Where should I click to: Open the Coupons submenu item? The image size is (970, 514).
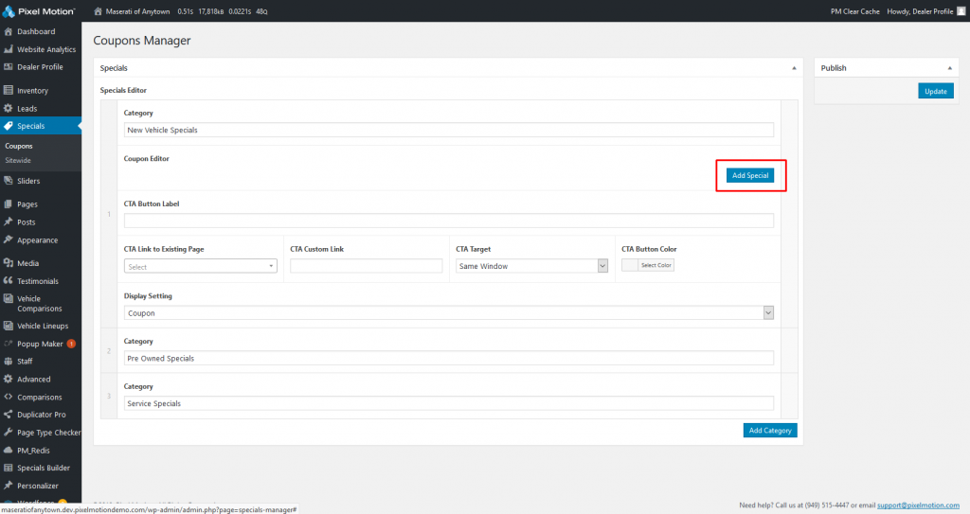click(19, 146)
